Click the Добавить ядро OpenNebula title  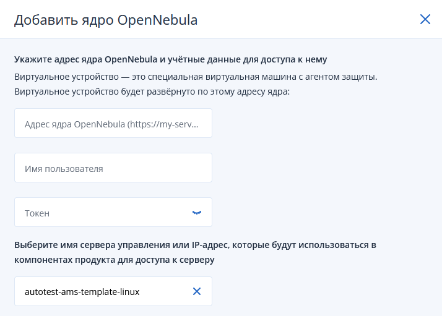pyautogui.click(x=106, y=20)
